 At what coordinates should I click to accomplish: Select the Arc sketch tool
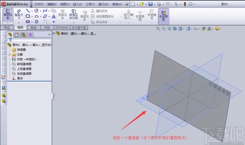coord(36,16)
